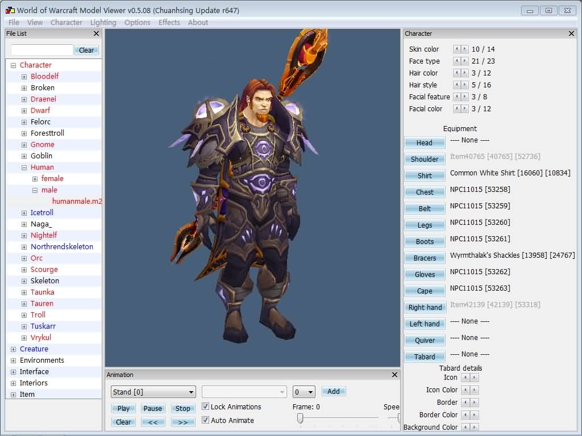
Task: Click the tabard Icon Color previous arrow
Action: pos(465,389)
